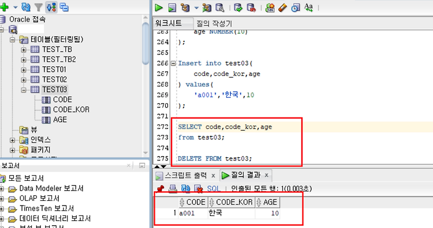Select 모든 보고서 in the reports tree
The height and width of the screenshot is (228, 433).
point(26,178)
